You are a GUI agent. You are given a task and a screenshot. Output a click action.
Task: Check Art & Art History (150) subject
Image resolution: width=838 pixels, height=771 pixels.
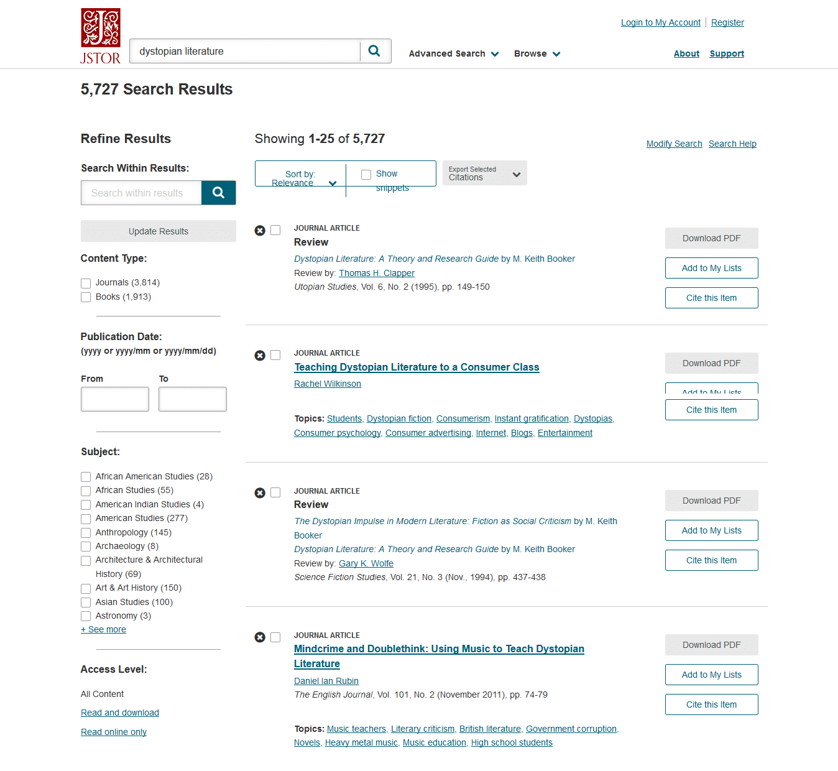86,588
